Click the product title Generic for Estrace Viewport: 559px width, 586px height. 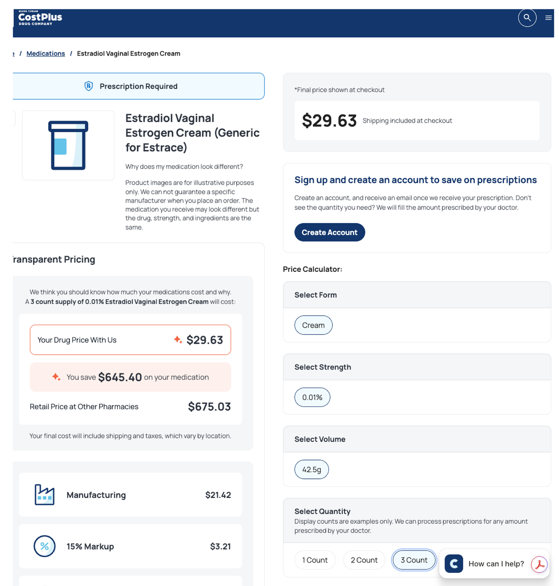pyautogui.click(x=192, y=133)
